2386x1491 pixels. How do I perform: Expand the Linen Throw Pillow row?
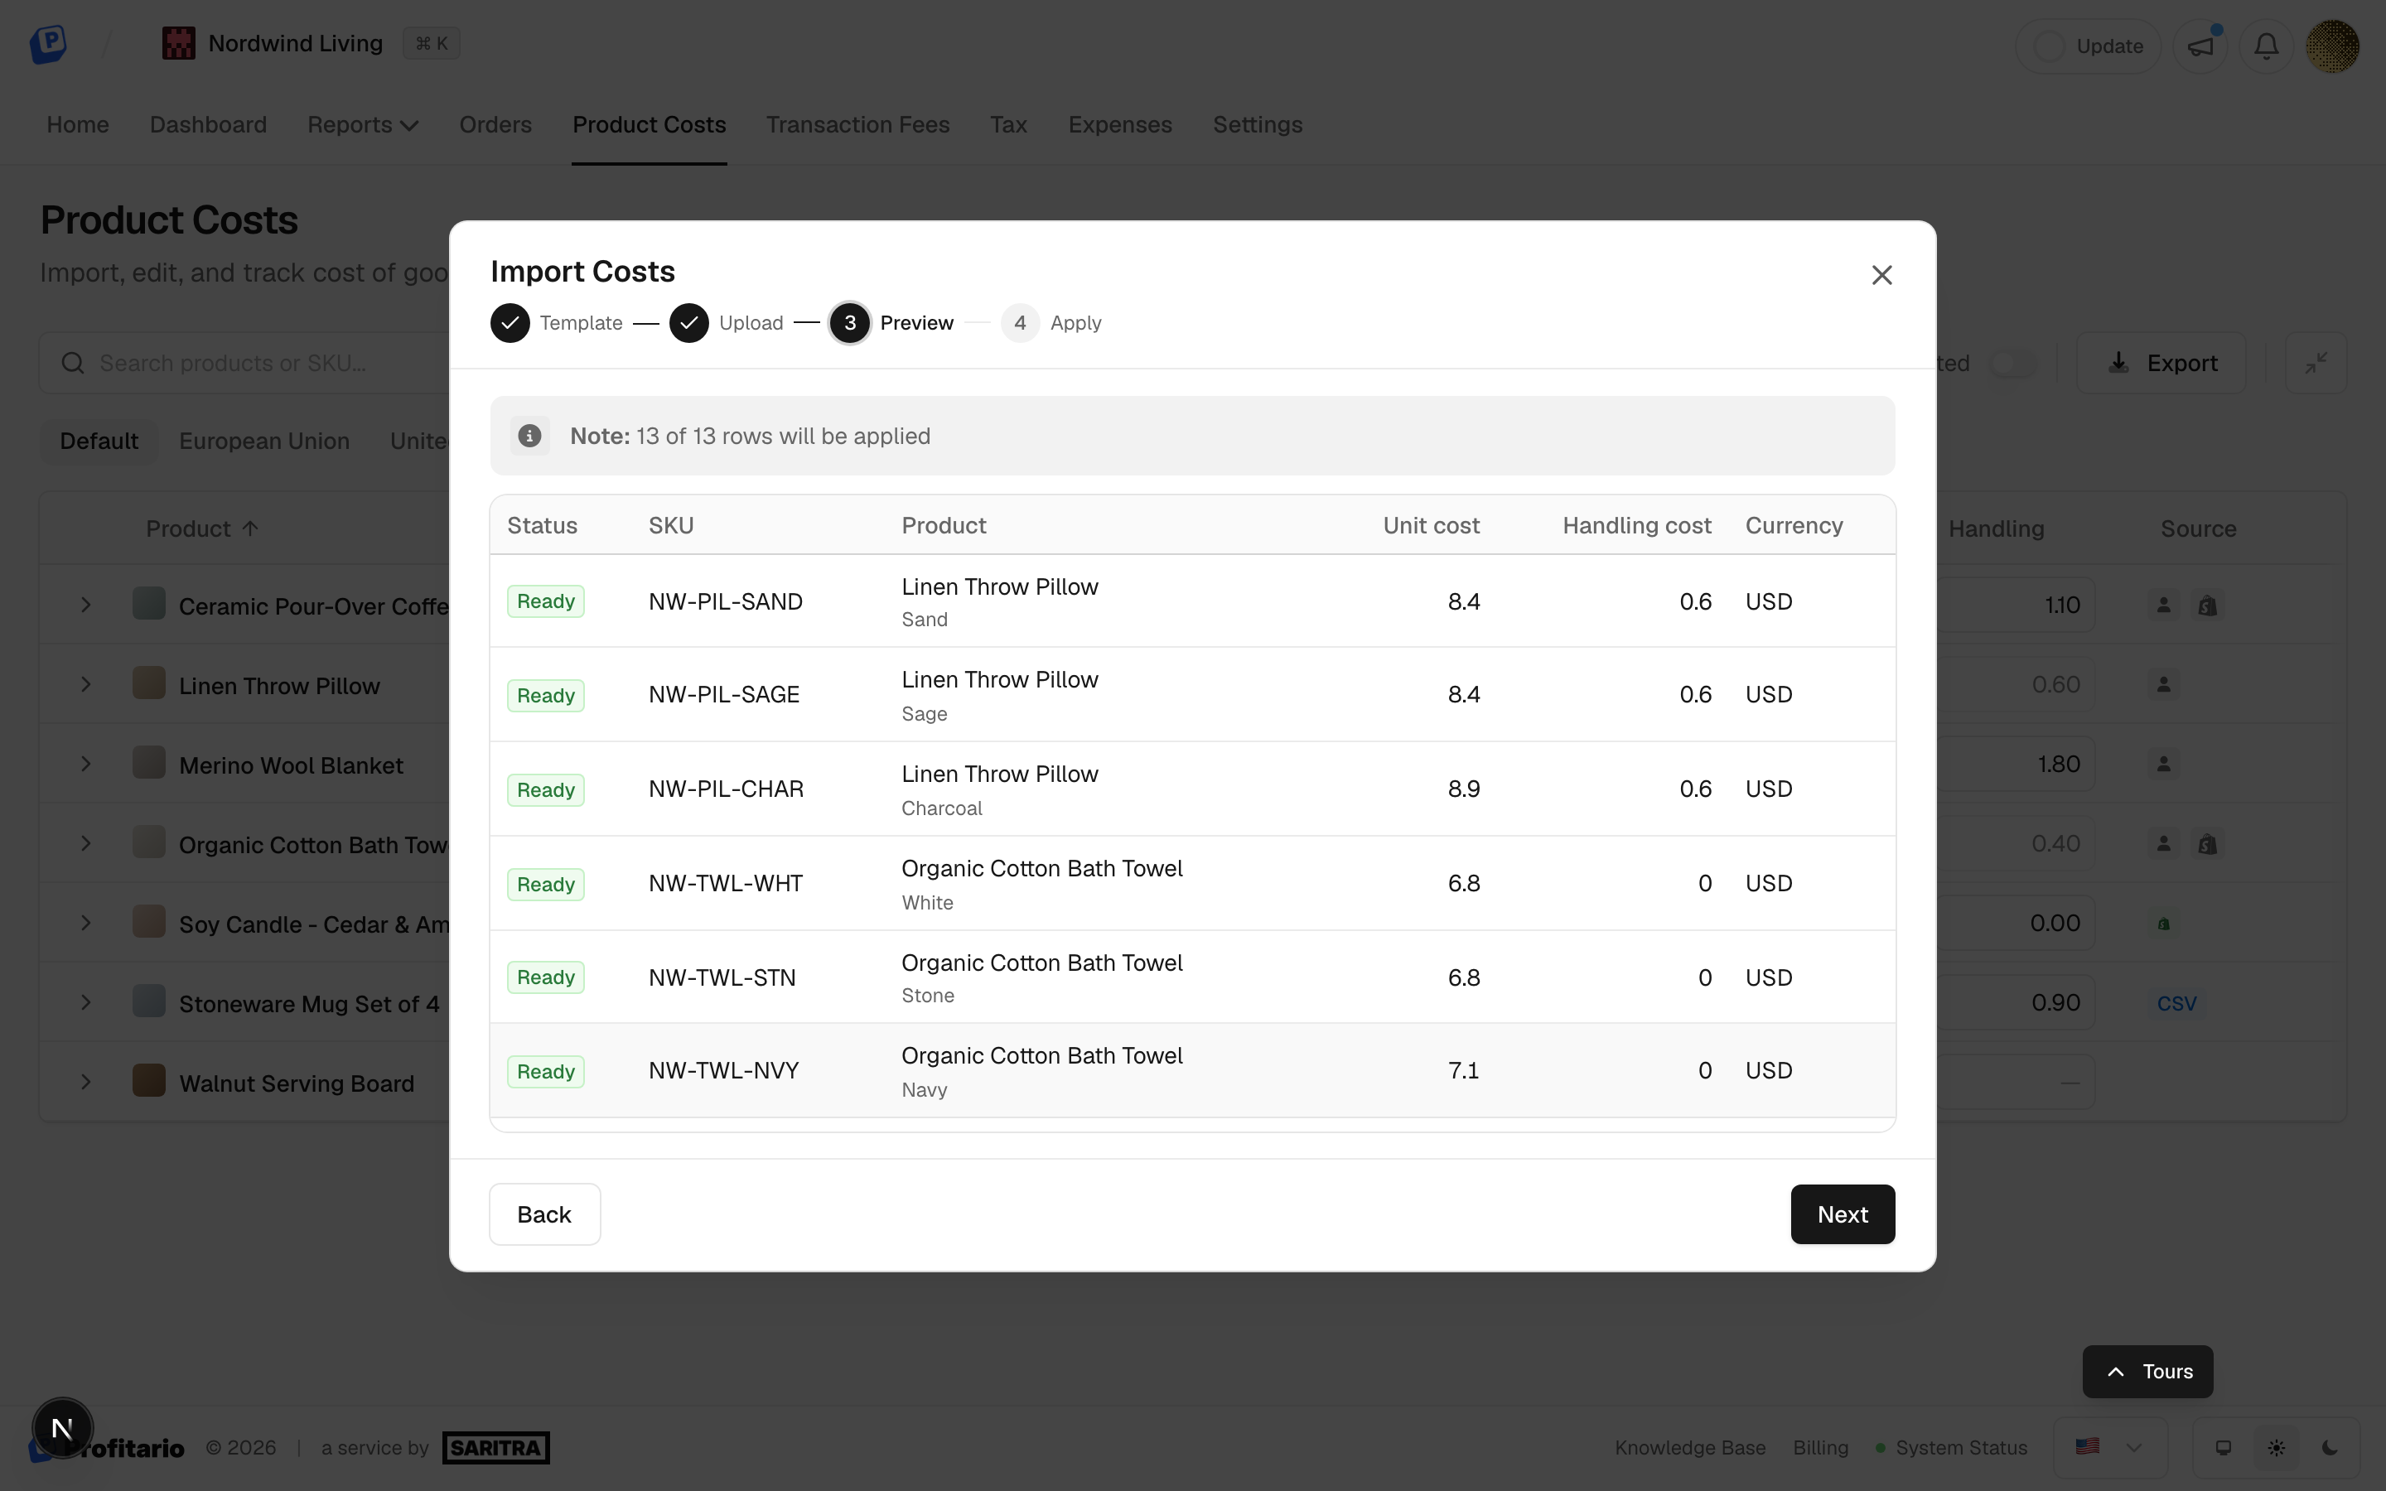point(86,684)
